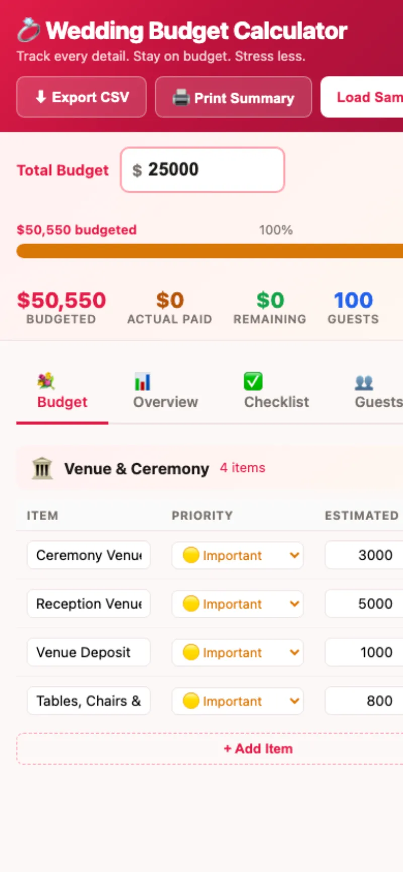
Task: Click the + Add Item button
Action: [258, 749]
